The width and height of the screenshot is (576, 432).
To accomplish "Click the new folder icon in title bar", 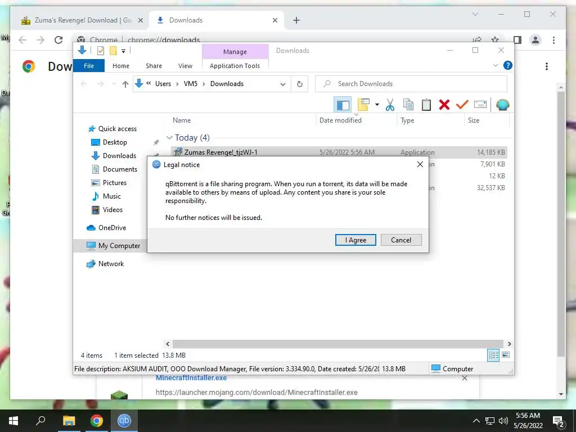I will click(113, 51).
